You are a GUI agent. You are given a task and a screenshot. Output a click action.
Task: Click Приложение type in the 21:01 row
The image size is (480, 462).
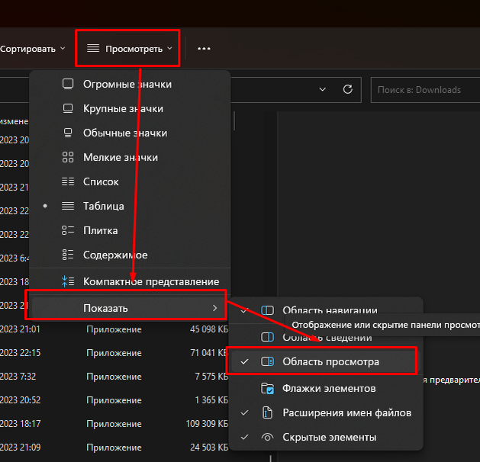[114, 329]
